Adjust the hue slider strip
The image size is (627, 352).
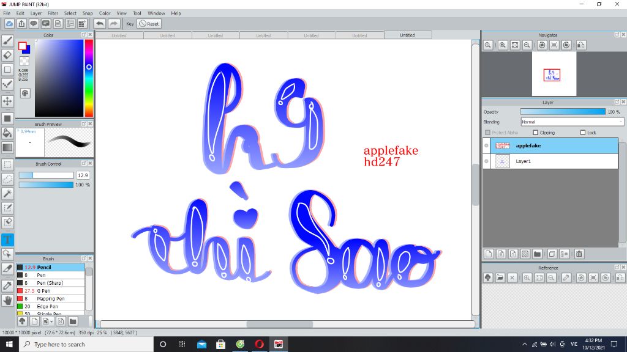coord(89,78)
